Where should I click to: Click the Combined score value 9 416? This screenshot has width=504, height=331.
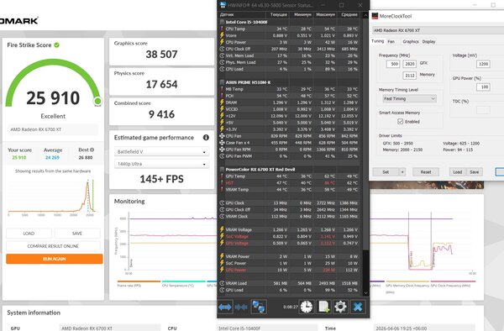tap(161, 114)
